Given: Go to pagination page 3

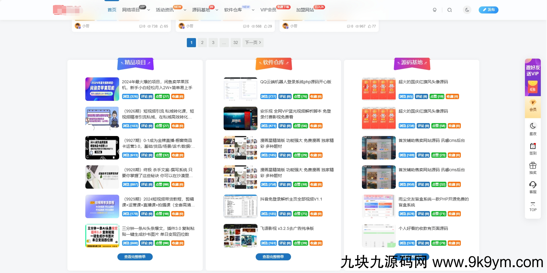Looking at the screenshot, I should [213, 43].
